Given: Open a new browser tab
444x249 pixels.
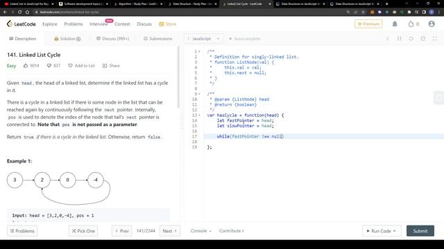Looking at the screenshot, I should coord(387,4).
